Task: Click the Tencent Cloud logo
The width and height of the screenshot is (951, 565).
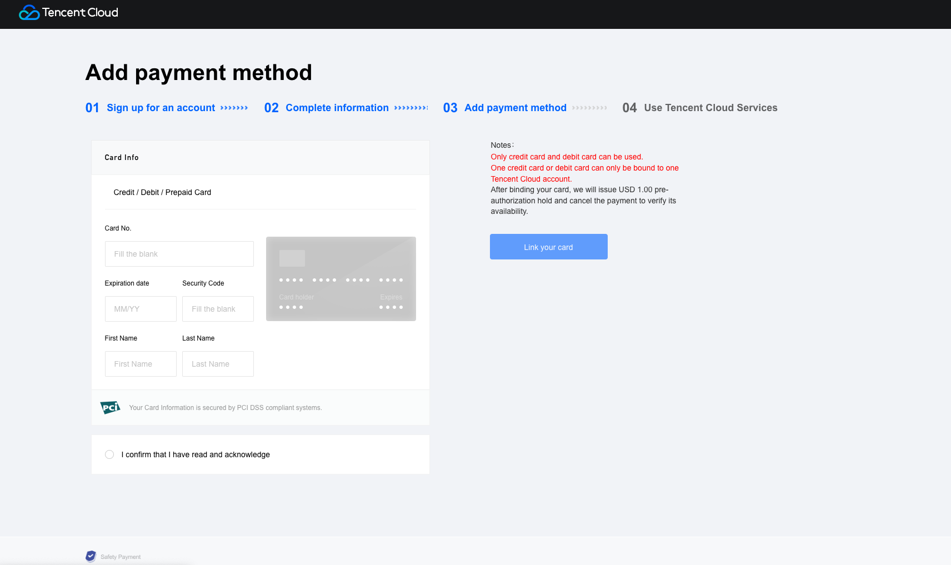Action: [68, 12]
